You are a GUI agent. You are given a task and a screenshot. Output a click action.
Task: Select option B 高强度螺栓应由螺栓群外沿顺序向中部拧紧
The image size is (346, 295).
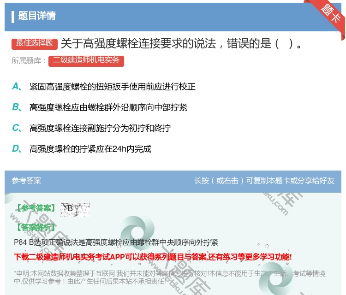[x=108, y=107]
